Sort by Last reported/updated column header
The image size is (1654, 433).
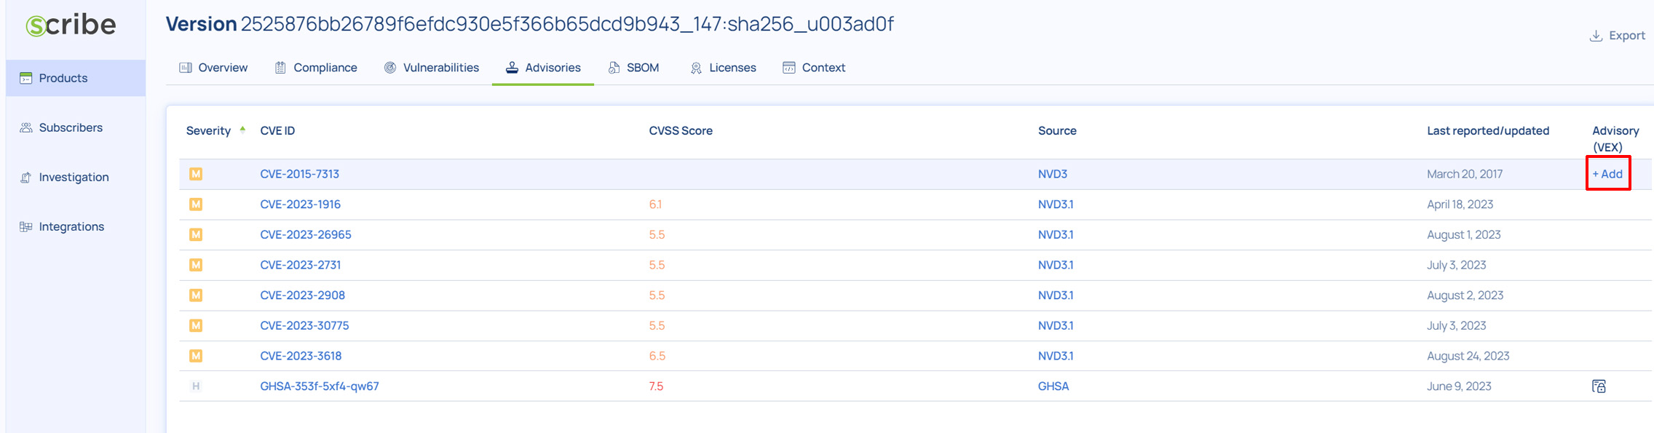click(1488, 131)
